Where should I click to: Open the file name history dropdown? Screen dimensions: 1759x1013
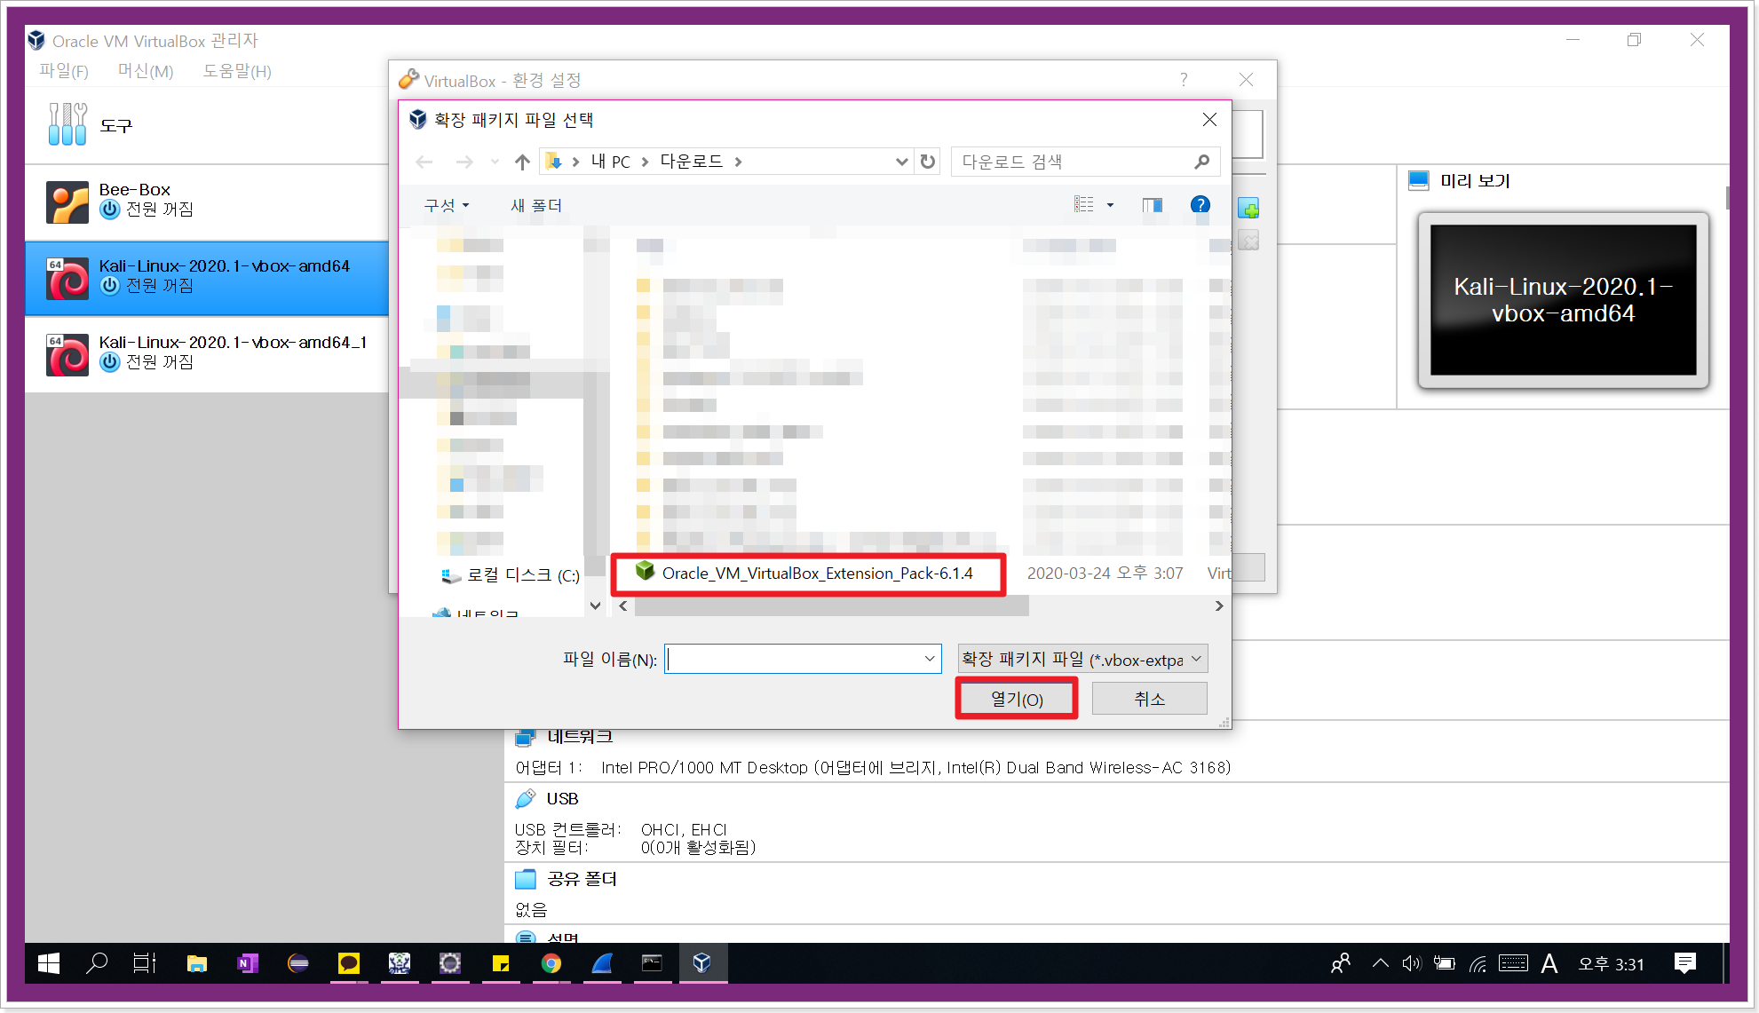click(929, 659)
